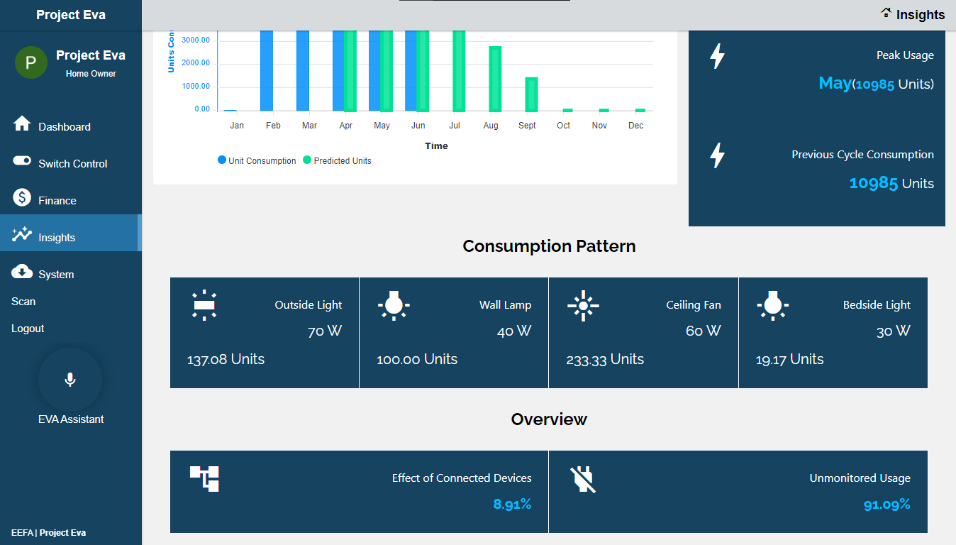
Task: Click the EEFA | Project Eva footer text
Action: click(x=49, y=533)
